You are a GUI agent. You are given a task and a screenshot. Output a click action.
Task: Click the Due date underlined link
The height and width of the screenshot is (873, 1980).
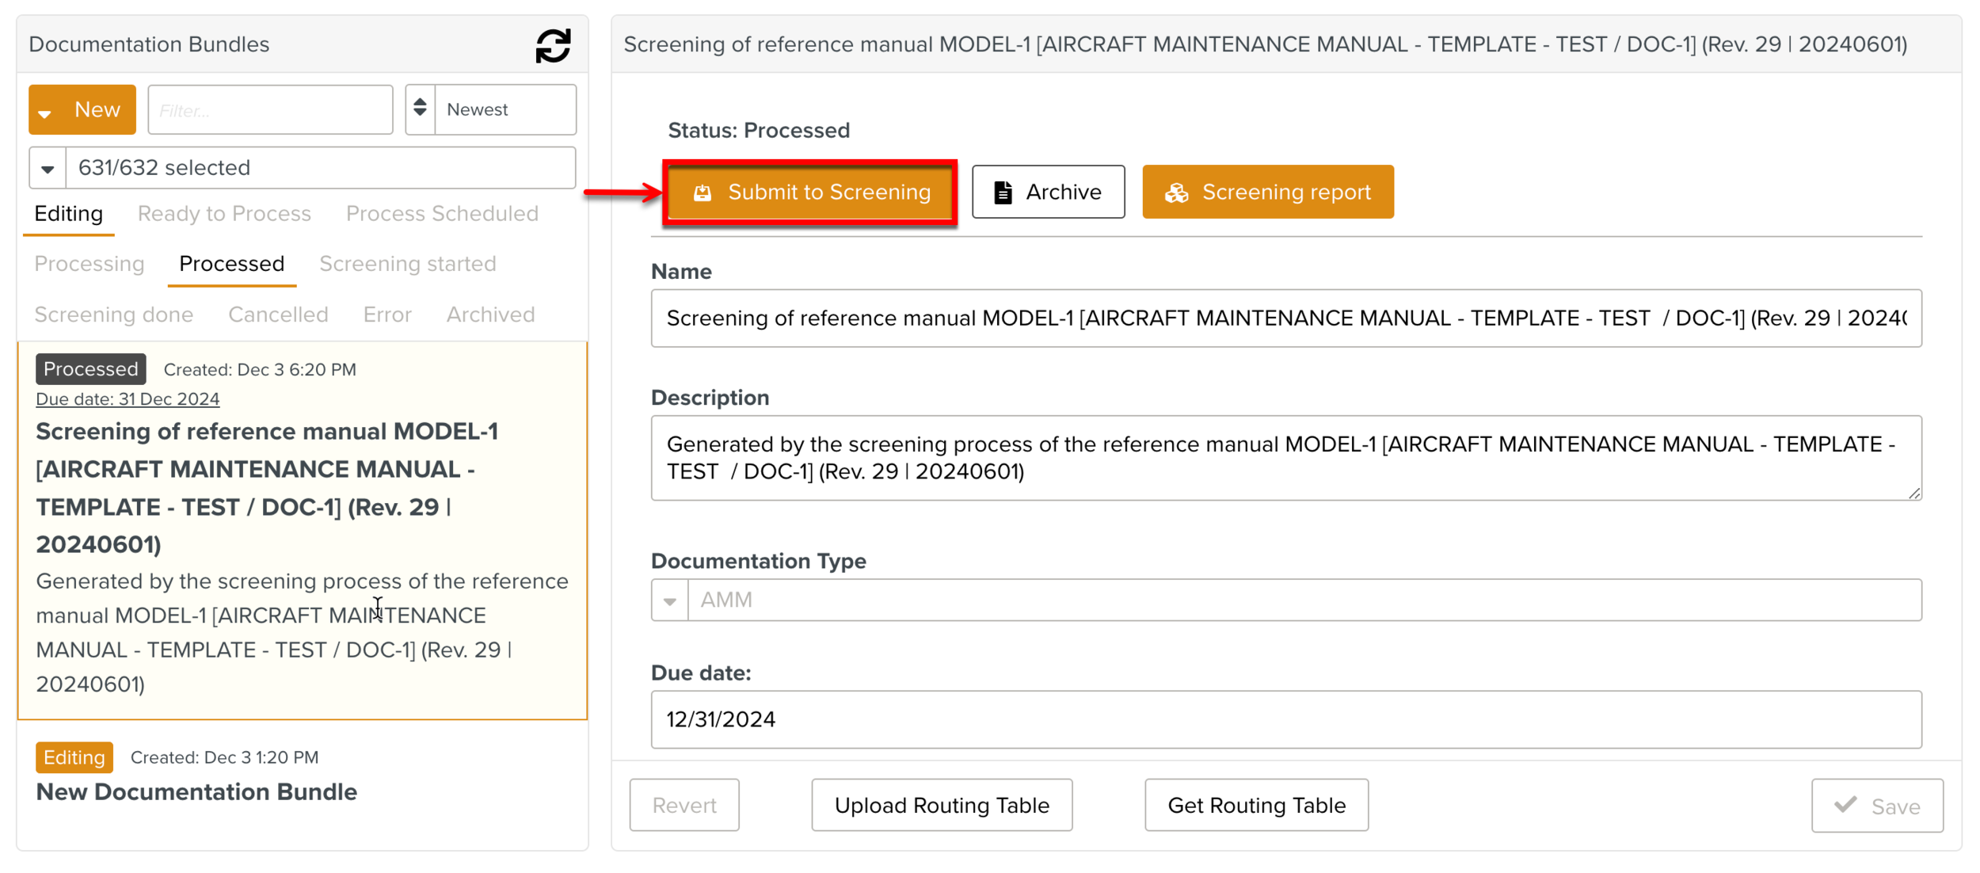(x=128, y=399)
